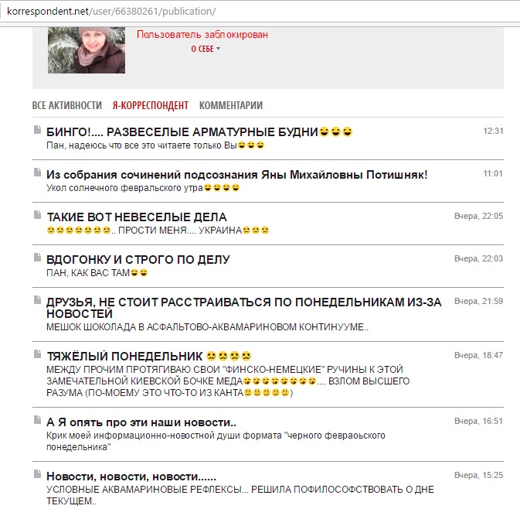Select the Я-КОРРЕСПОНДЕНТ tab
This screenshot has width=520, height=509.
(x=150, y=105)
